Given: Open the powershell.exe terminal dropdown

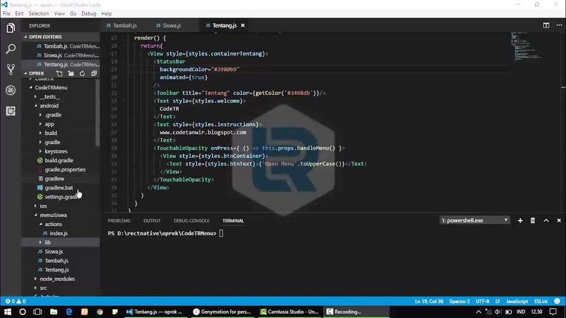Looking at the screenshot, I should (475, 221).
